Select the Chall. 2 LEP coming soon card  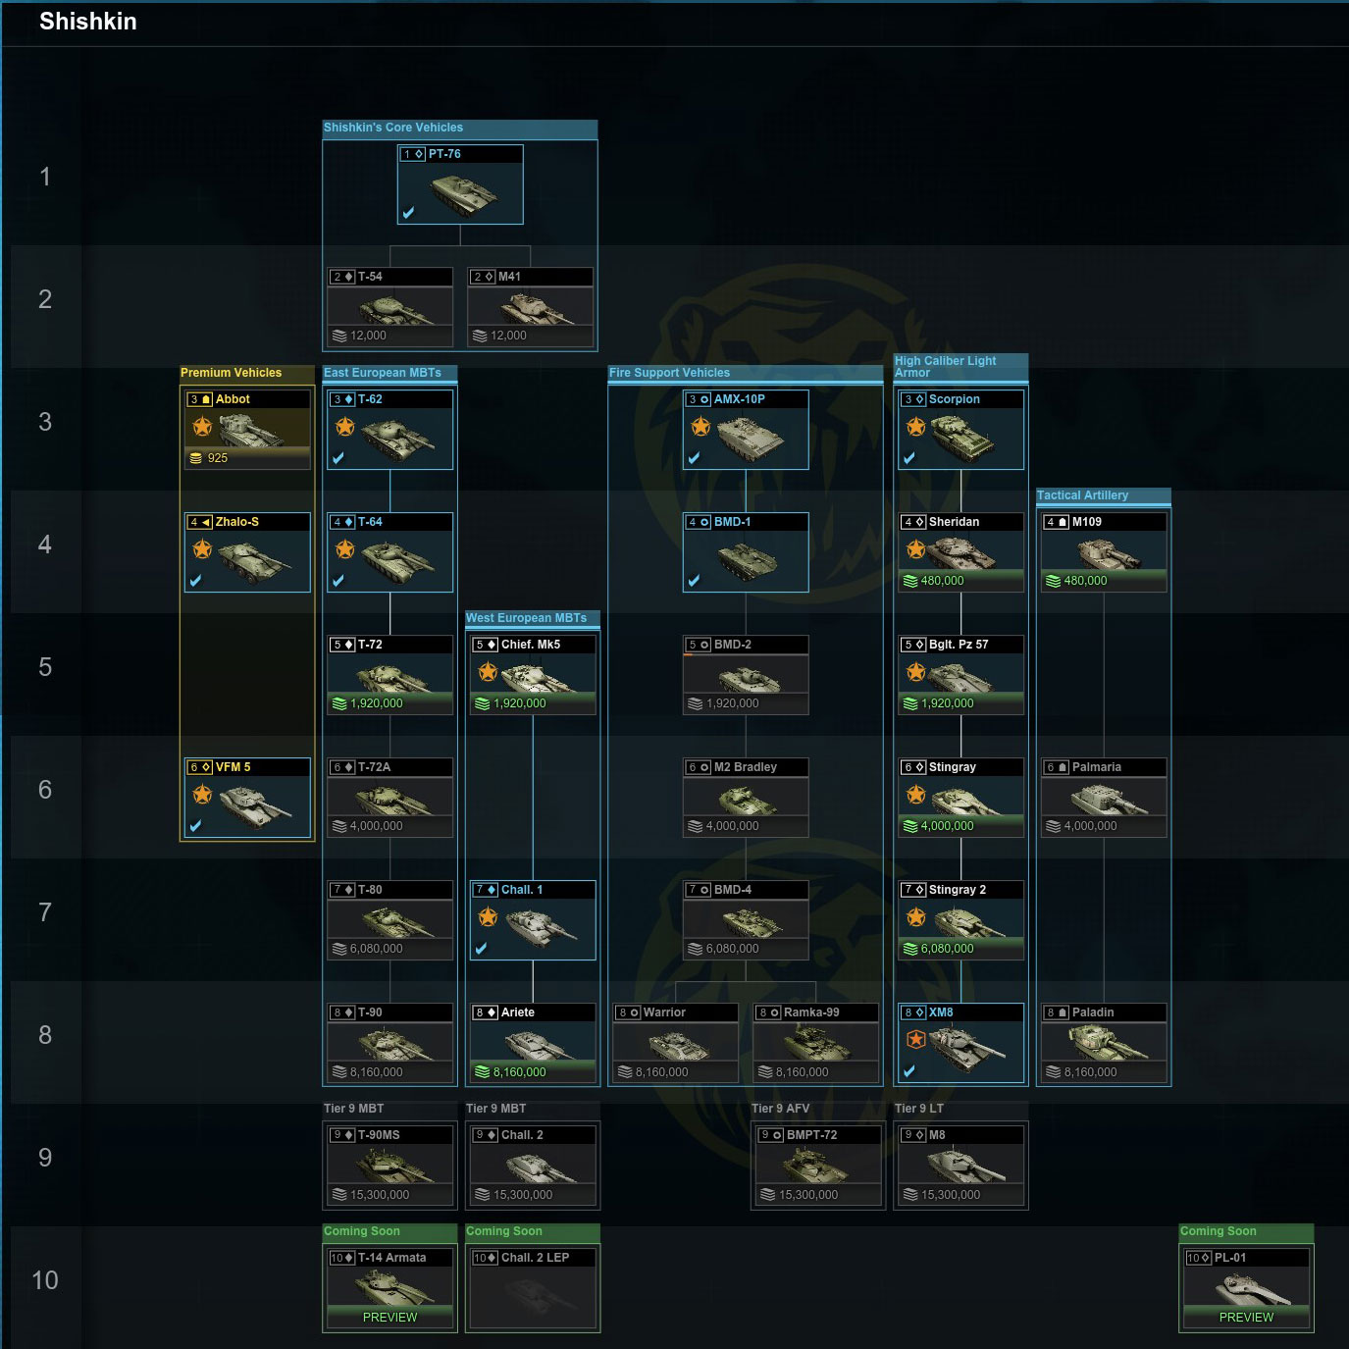[534, 1288]
